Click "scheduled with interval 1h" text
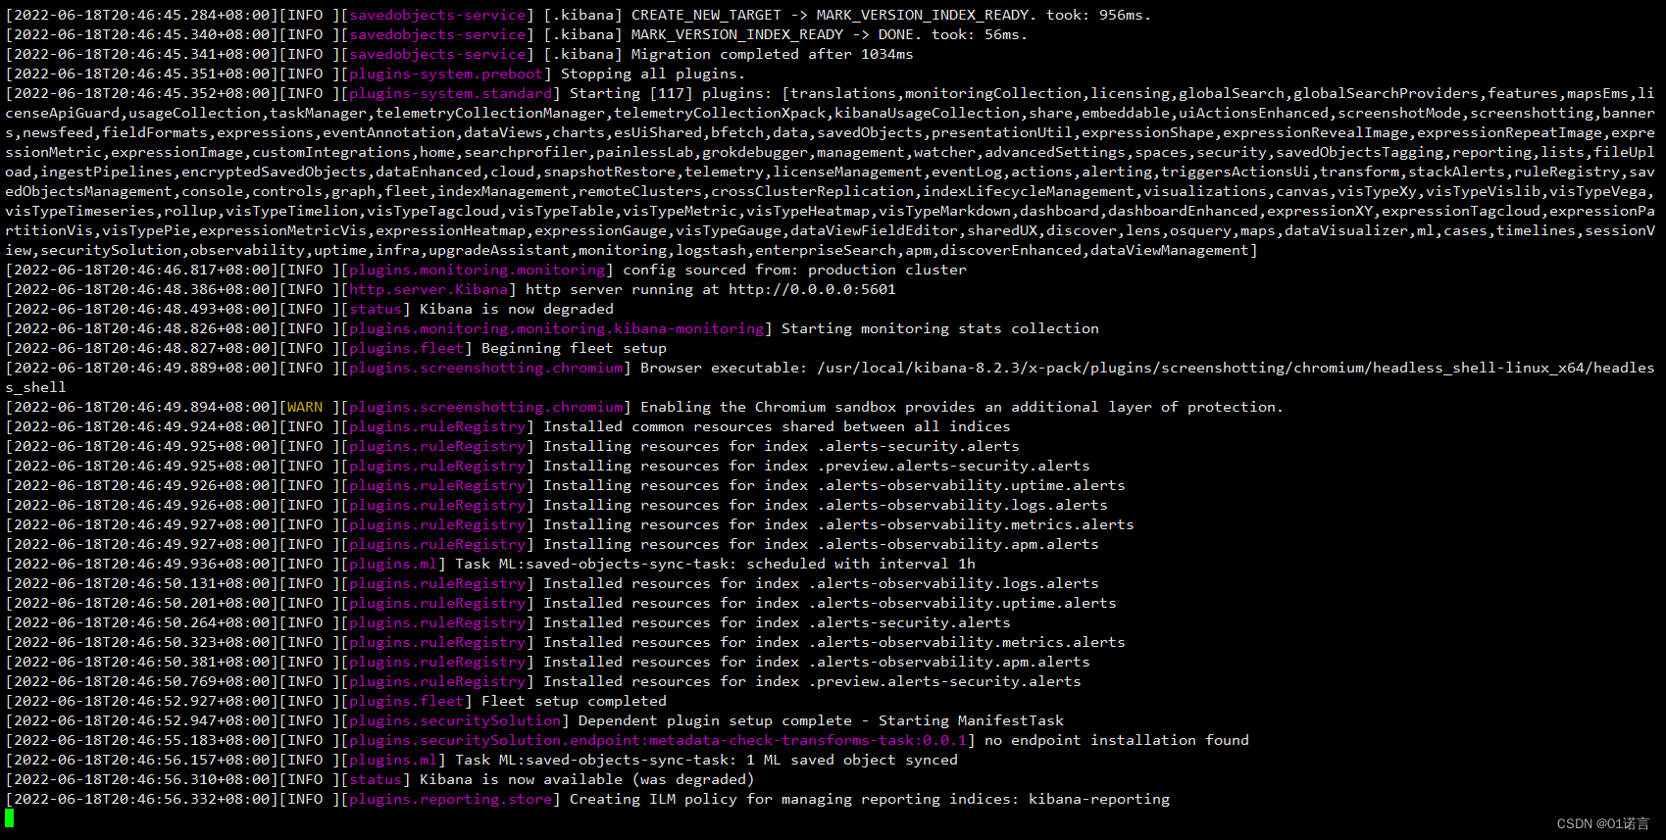The height and width of the screenshot is (840, 1666). tap(861, 564)
